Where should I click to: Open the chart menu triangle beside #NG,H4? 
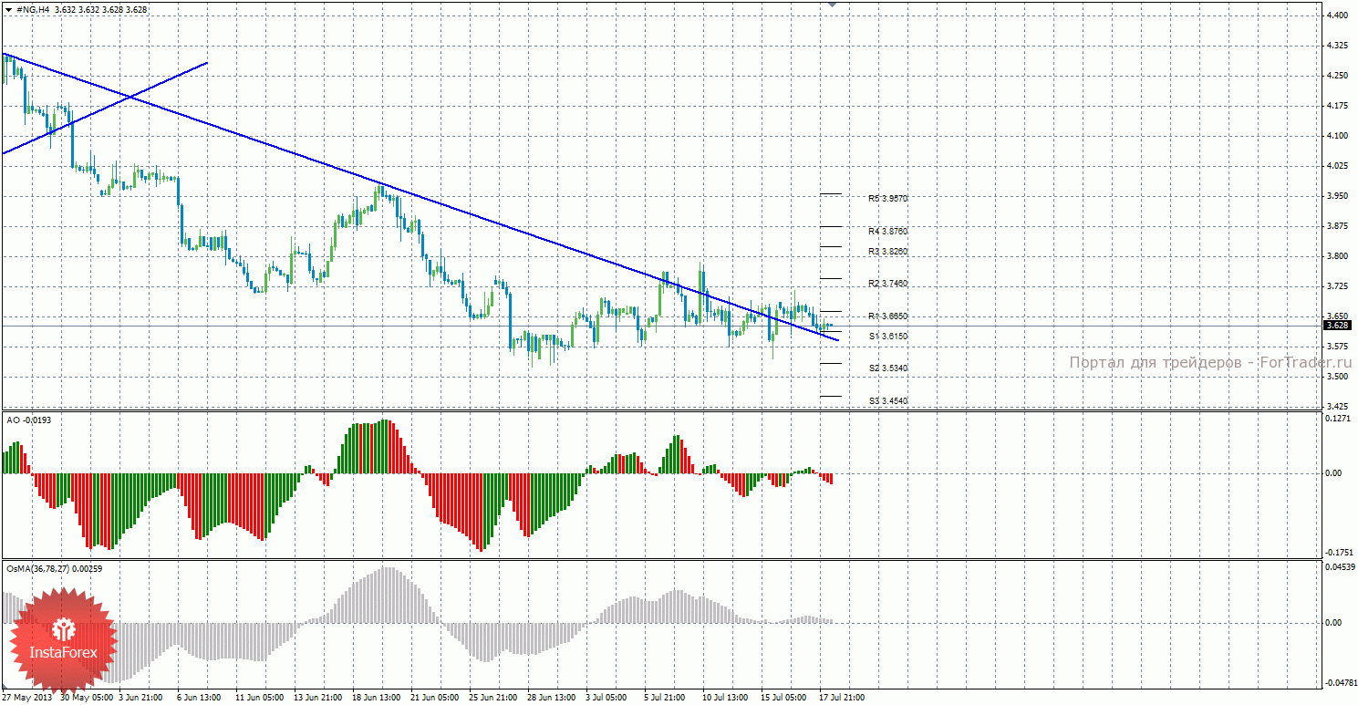point(8,9)
